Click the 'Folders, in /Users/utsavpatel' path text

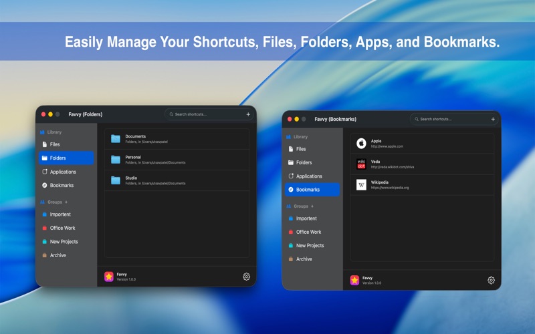[x=146, y=142]
